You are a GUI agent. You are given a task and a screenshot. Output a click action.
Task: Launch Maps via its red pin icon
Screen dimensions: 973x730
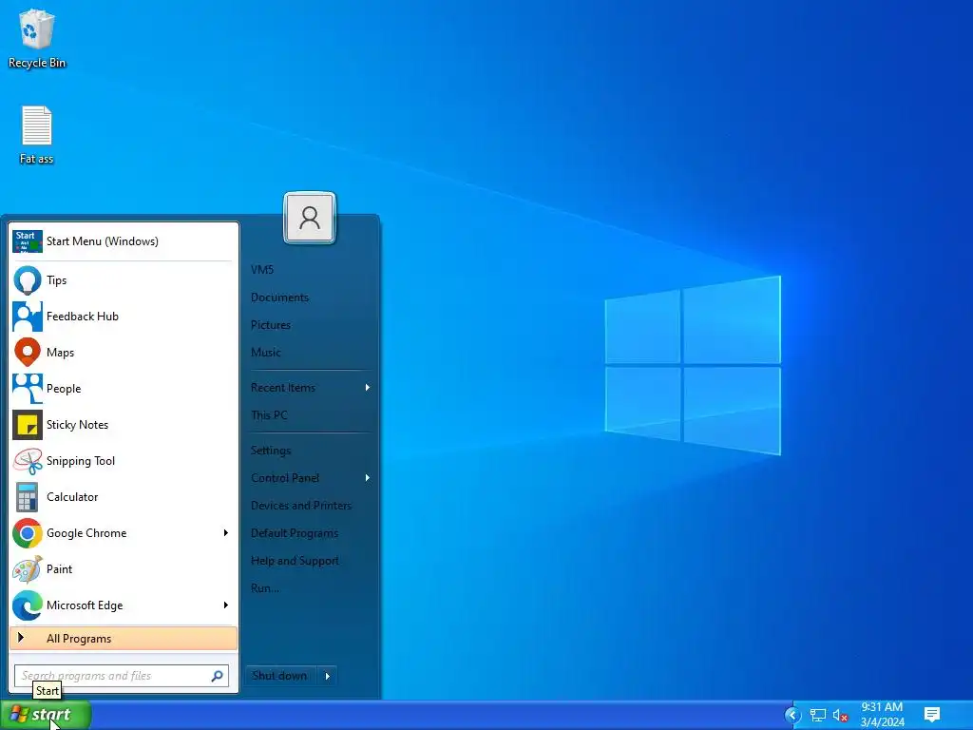point(28,353)
